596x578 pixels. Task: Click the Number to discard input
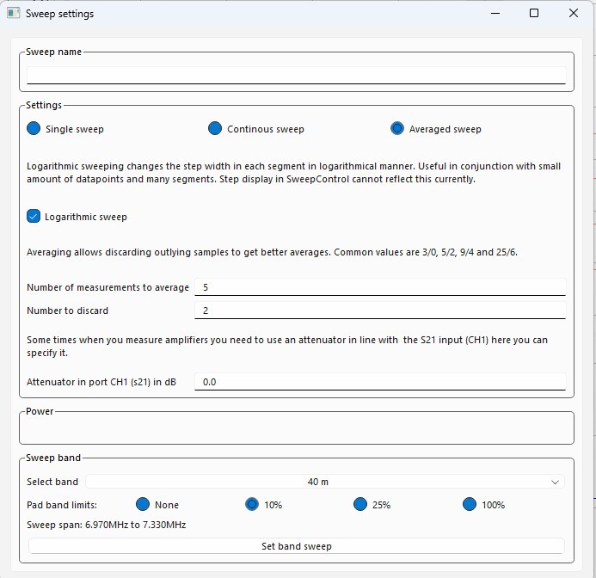[379, 311]
